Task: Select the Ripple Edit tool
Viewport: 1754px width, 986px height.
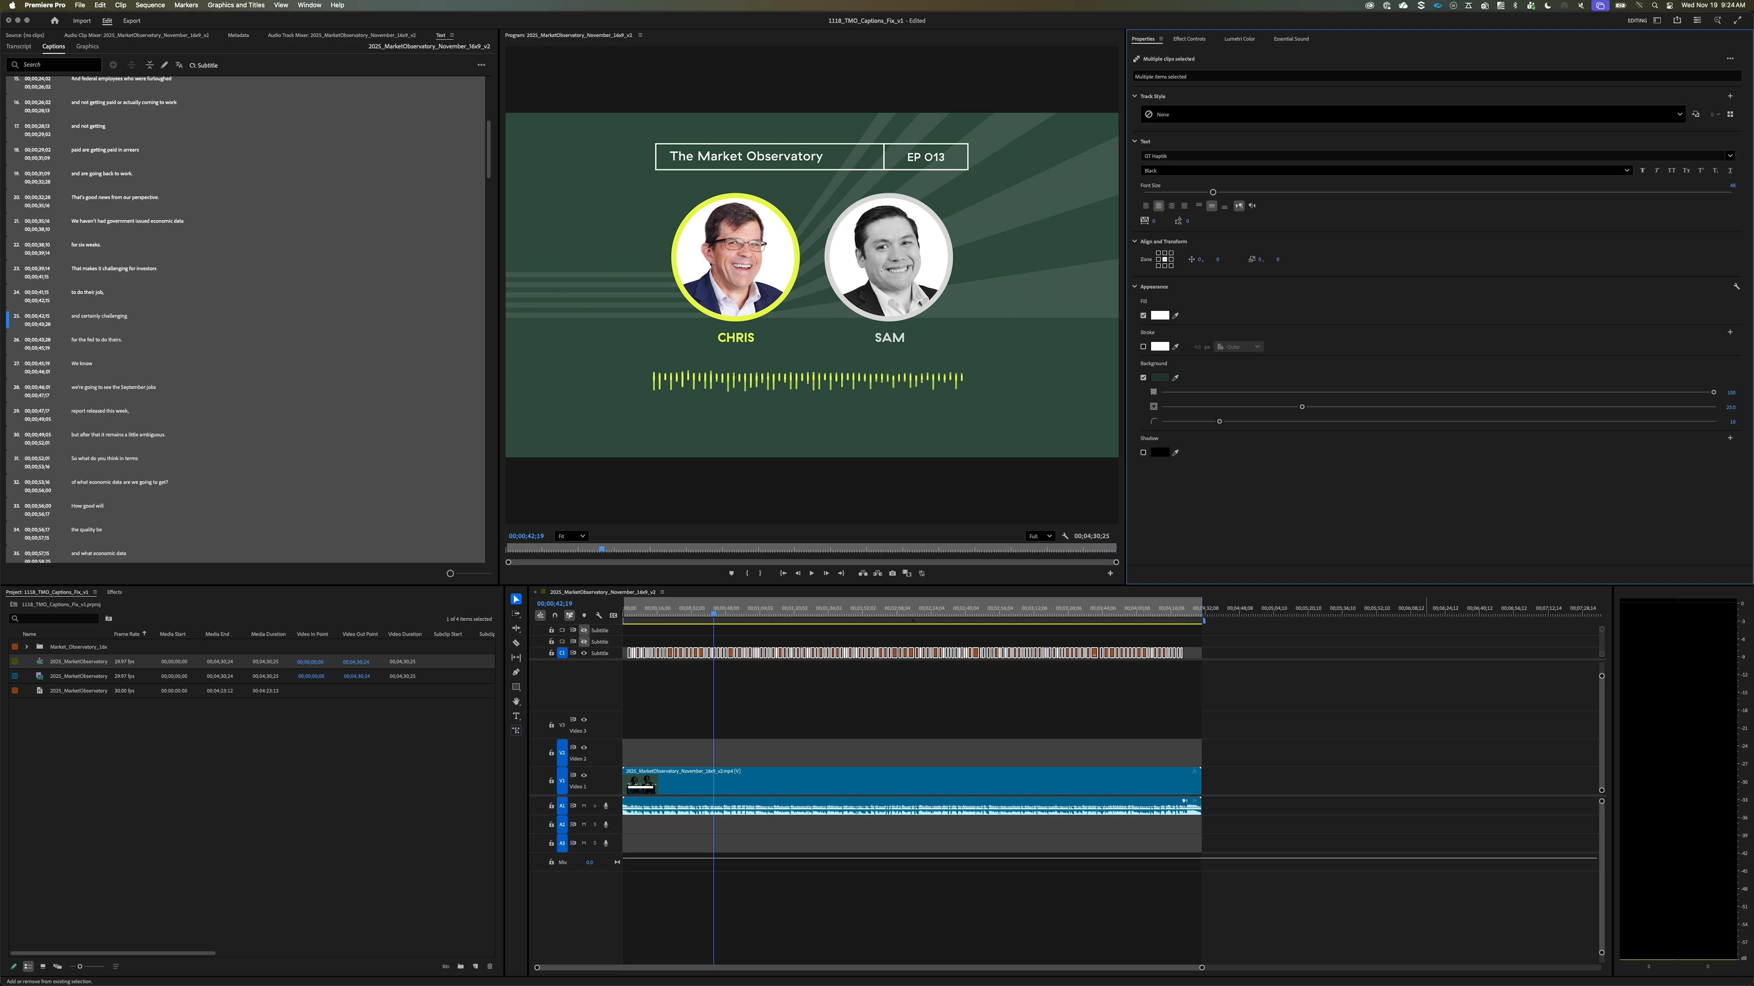Action: [516, 628]
